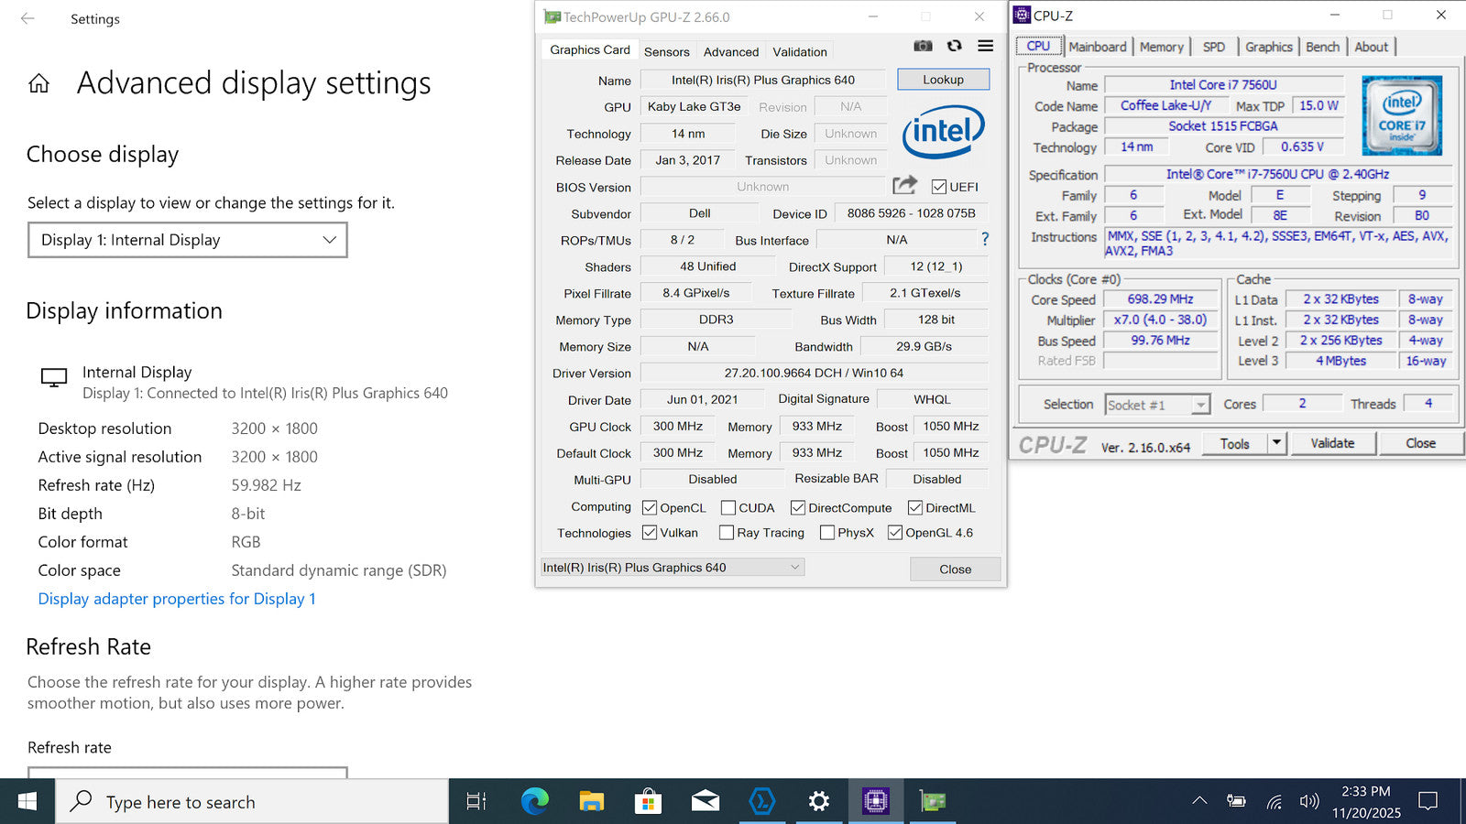
Task: Click the Bus Interface question mark
Action: click(x=985, y=240)
